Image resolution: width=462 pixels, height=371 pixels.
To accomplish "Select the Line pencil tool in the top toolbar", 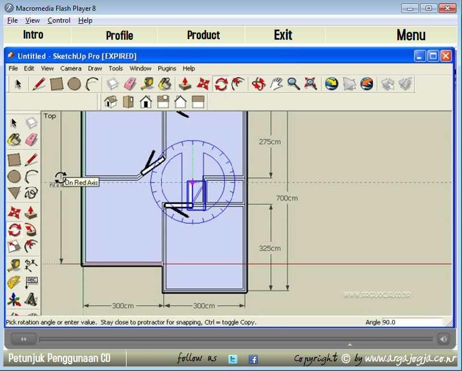I will [x=39, y=84].
